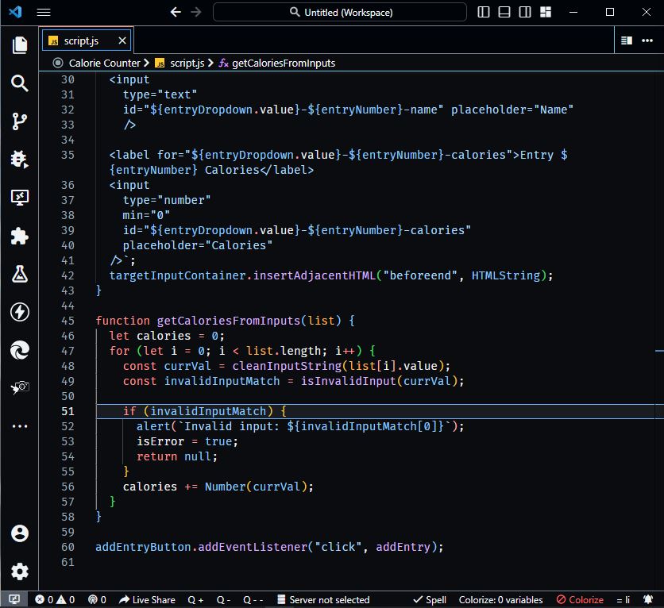Click the red Colorize status button
664x608 pixels.
pos(580,599)
